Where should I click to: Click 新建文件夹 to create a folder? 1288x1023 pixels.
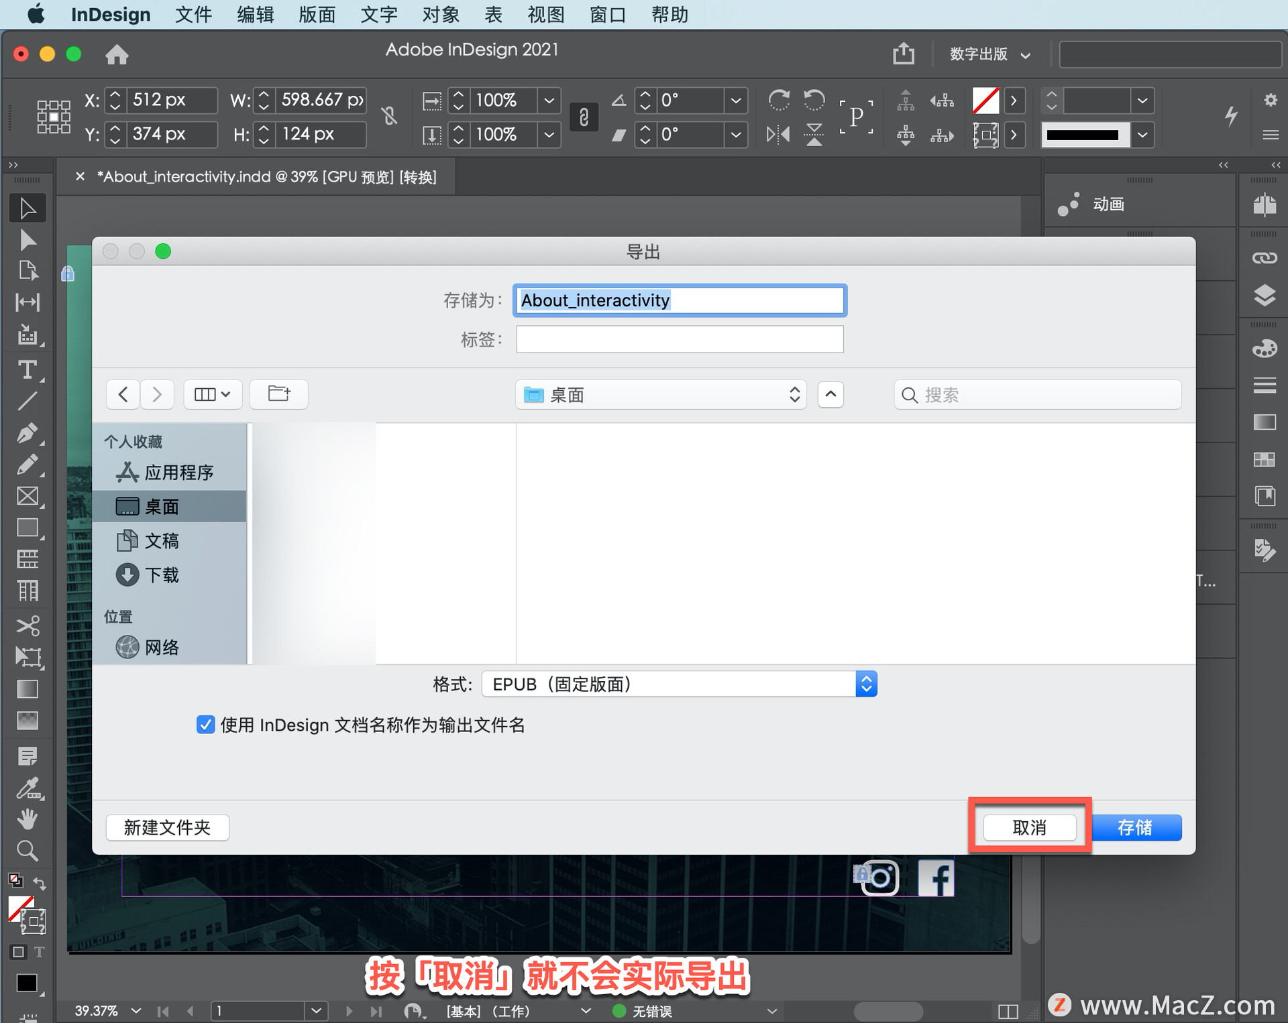(167, 827)
